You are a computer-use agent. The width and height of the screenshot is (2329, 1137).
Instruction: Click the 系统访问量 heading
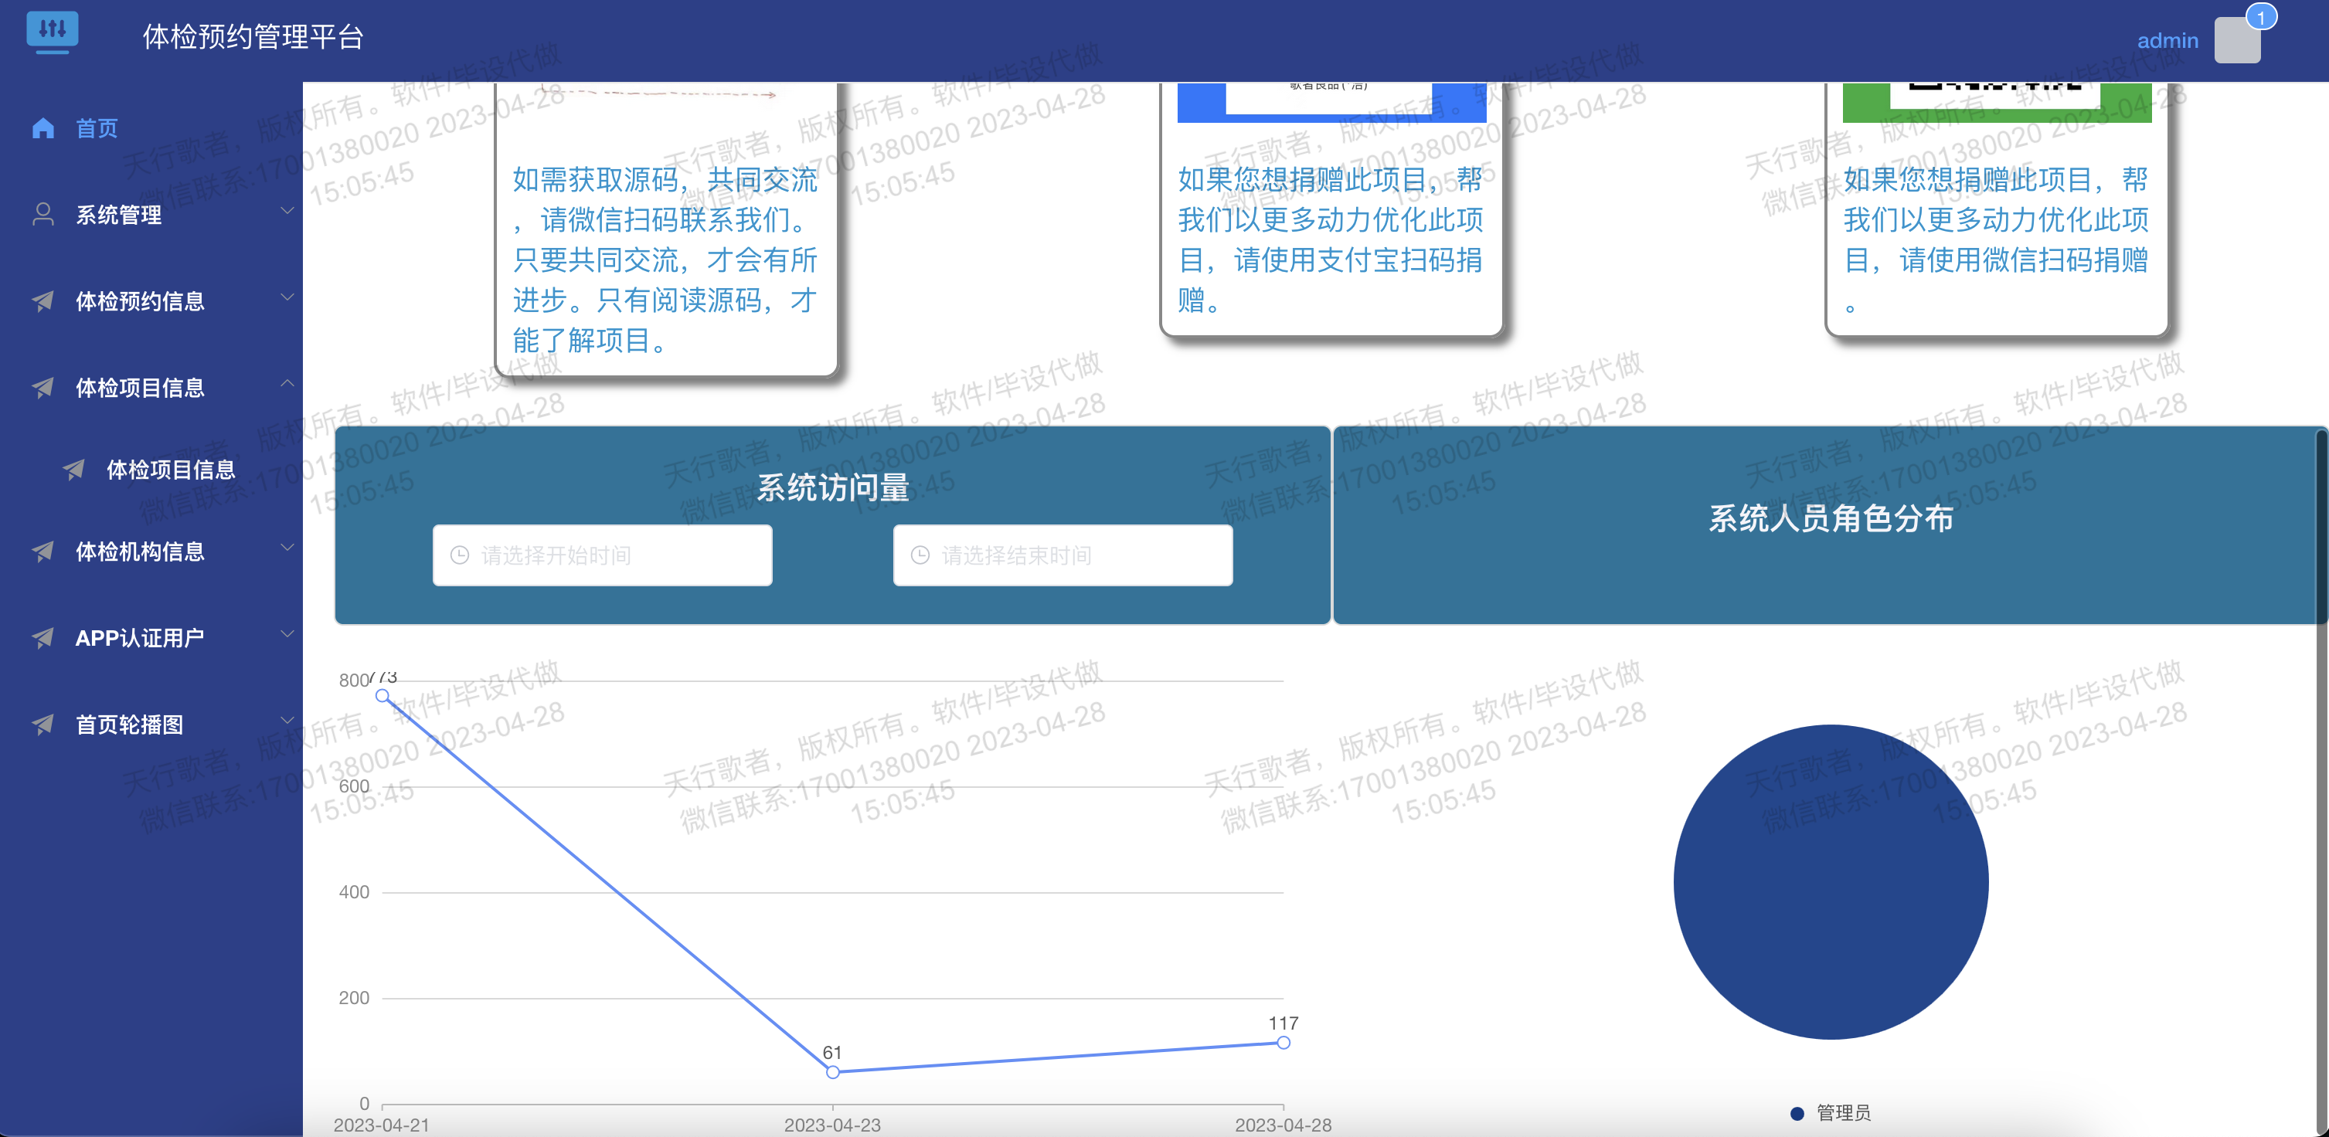coord(833,487)
